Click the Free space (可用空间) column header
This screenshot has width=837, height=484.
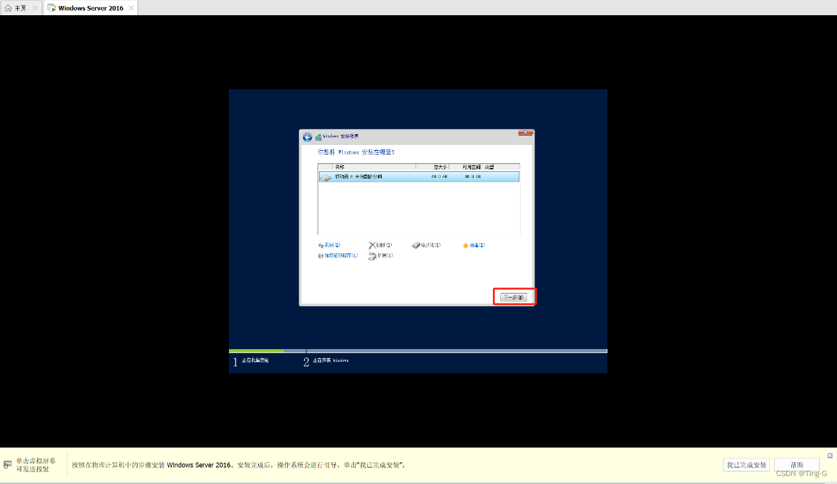point(466,167)
